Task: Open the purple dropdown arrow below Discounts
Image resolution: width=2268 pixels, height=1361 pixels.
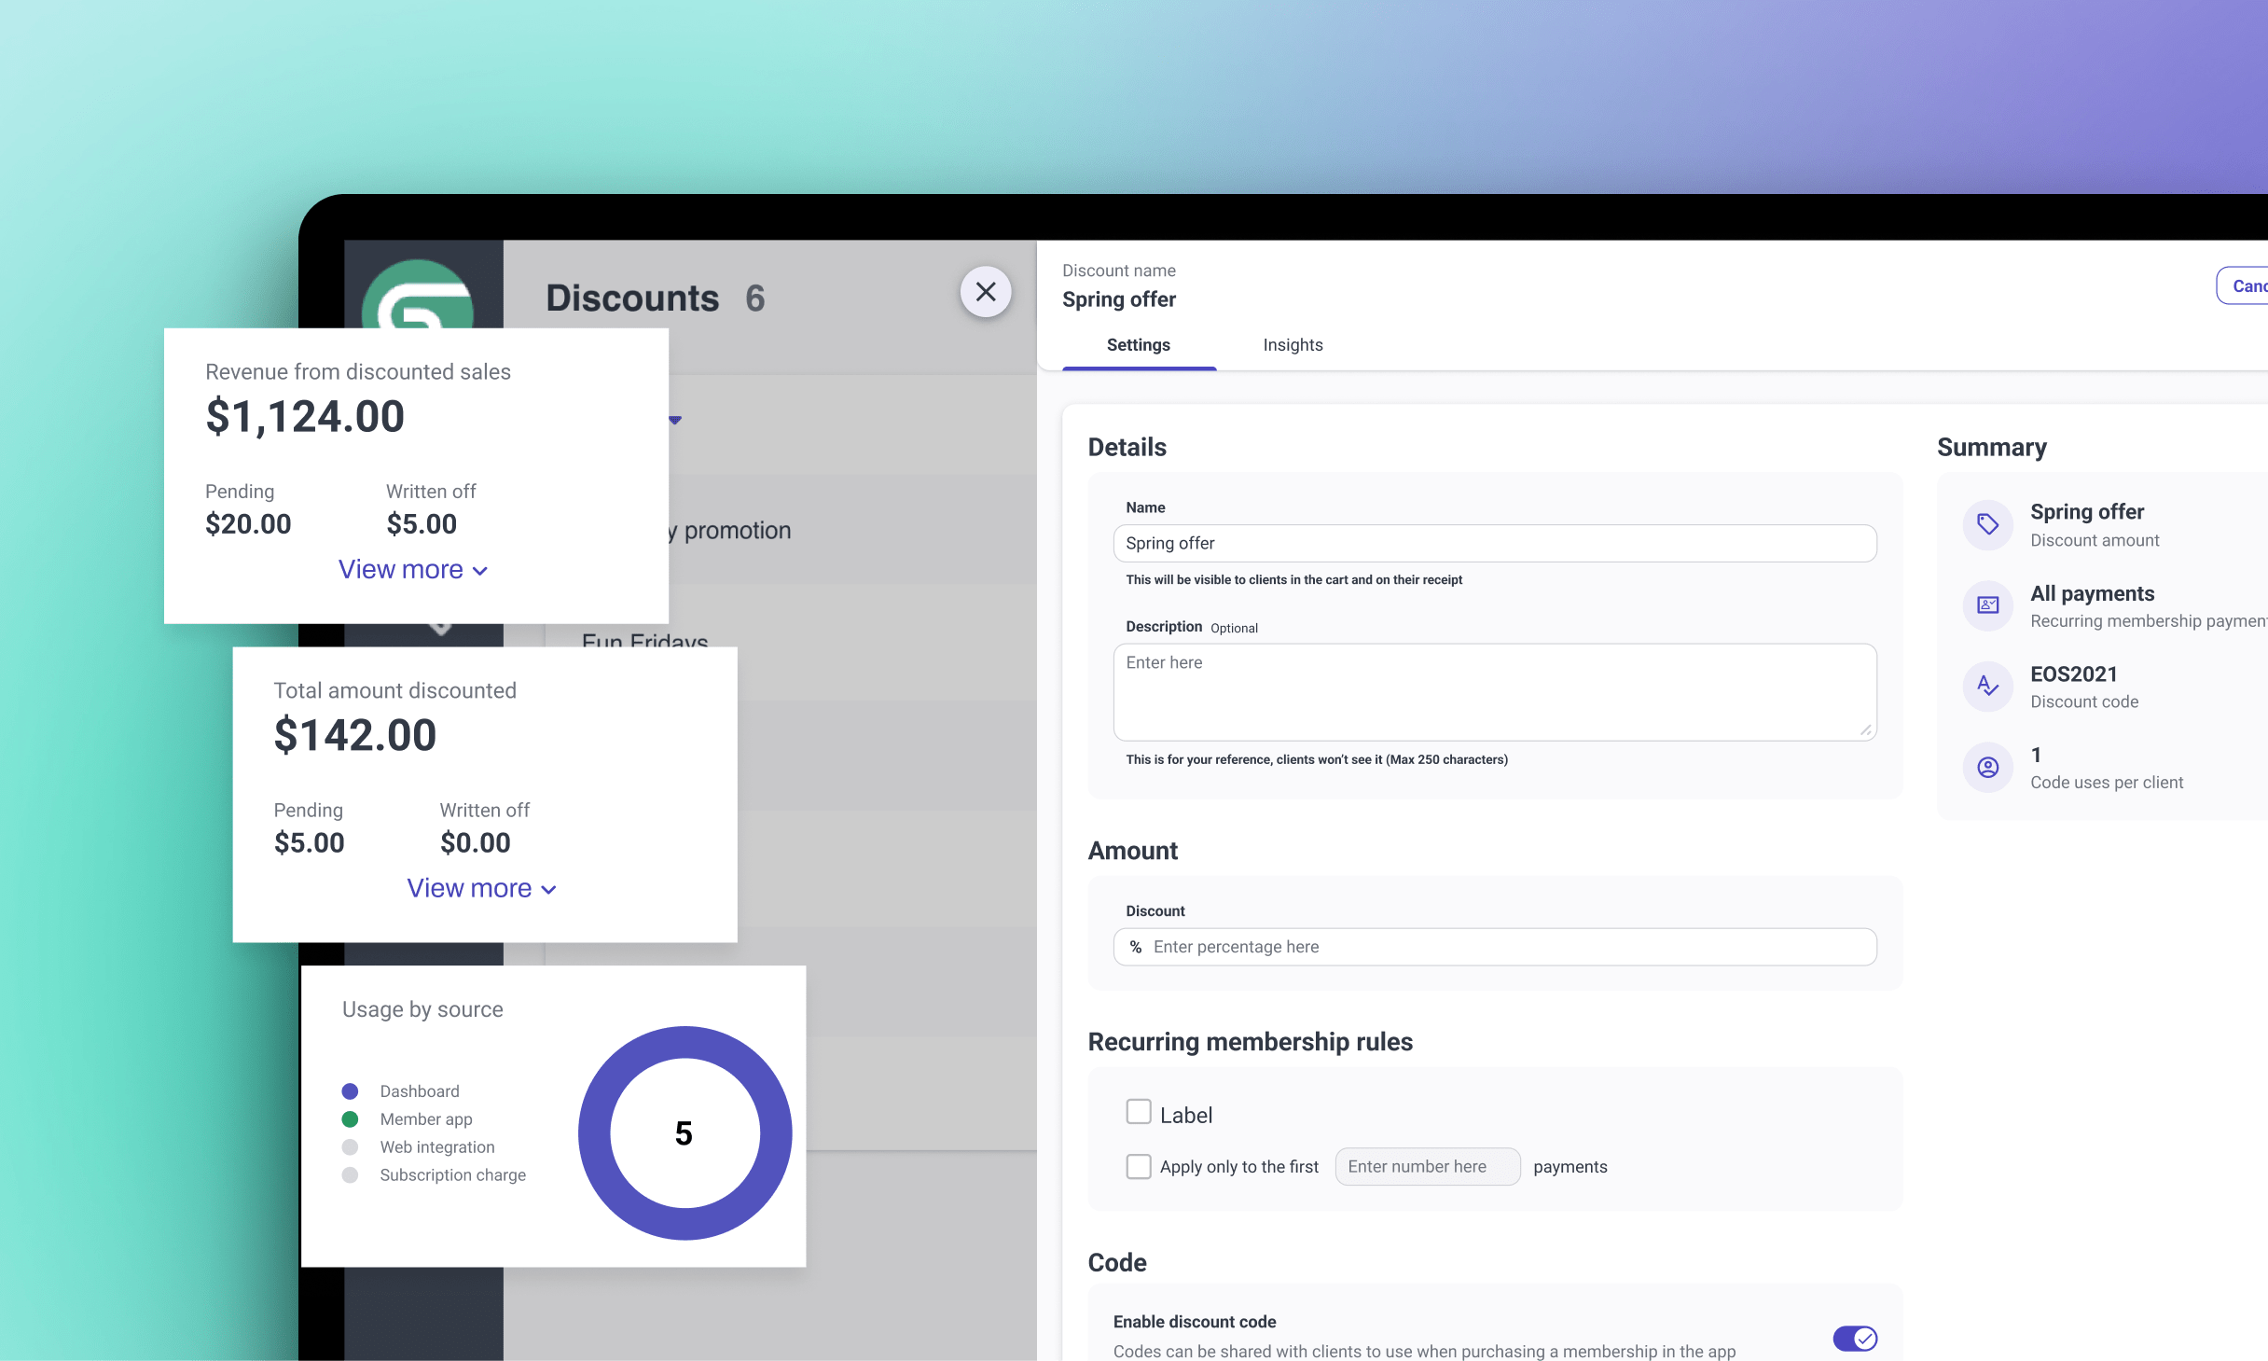Action: (675, 421)
